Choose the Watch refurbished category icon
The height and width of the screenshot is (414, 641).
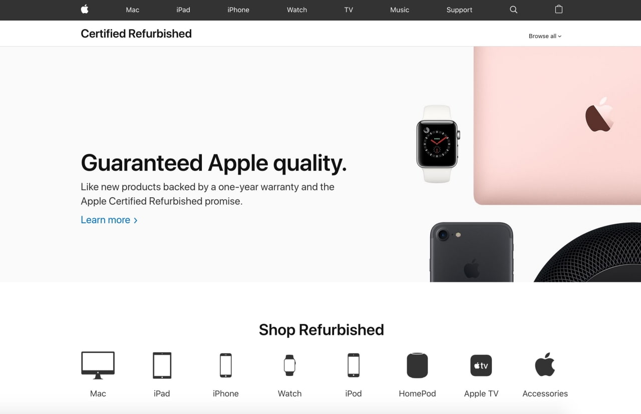click(289, 365)
